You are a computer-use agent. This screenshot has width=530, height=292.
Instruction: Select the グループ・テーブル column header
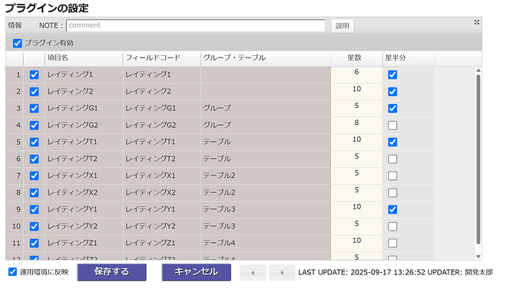coord(265,58)
